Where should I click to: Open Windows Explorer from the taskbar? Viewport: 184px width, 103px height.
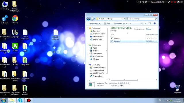point(12,100)
